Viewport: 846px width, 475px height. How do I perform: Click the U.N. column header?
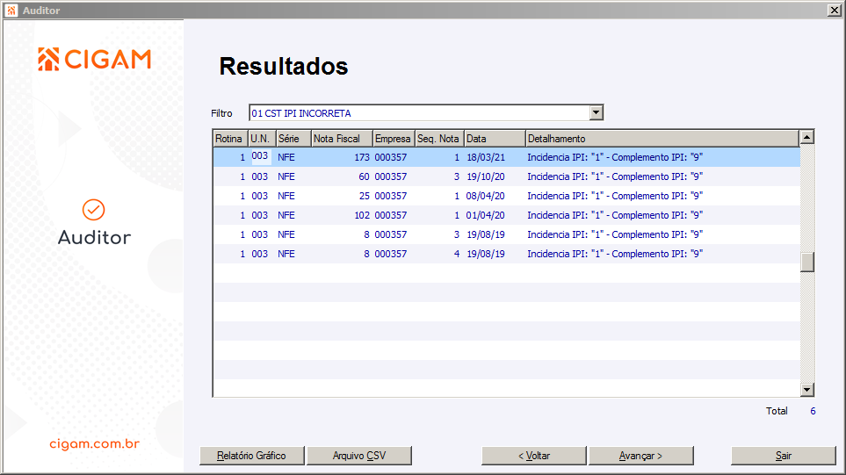click(x=262, y=139)
